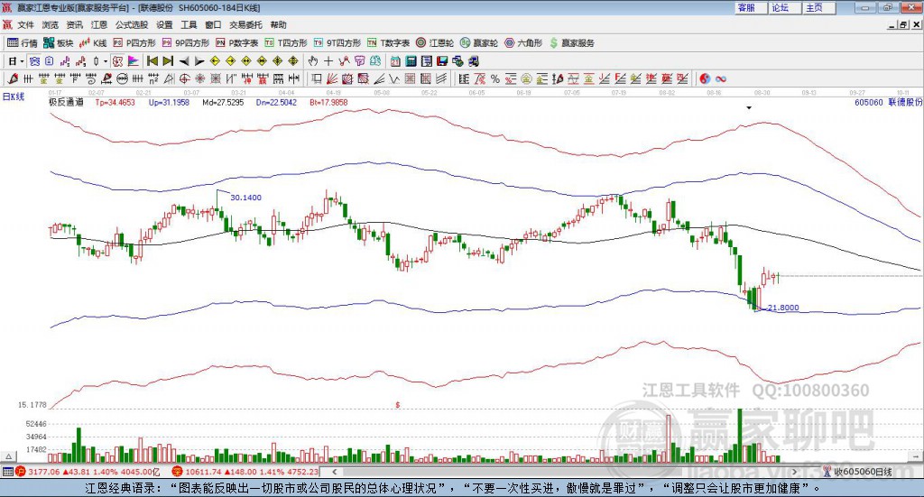Open 行情 quotes view
Screen dimensions: 924x497
(23, 43)
